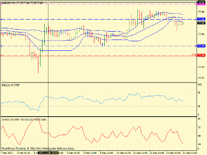Click the ADX 72 axis value
The width and height of the screenshot is (207, 155).
coord(199,127)
